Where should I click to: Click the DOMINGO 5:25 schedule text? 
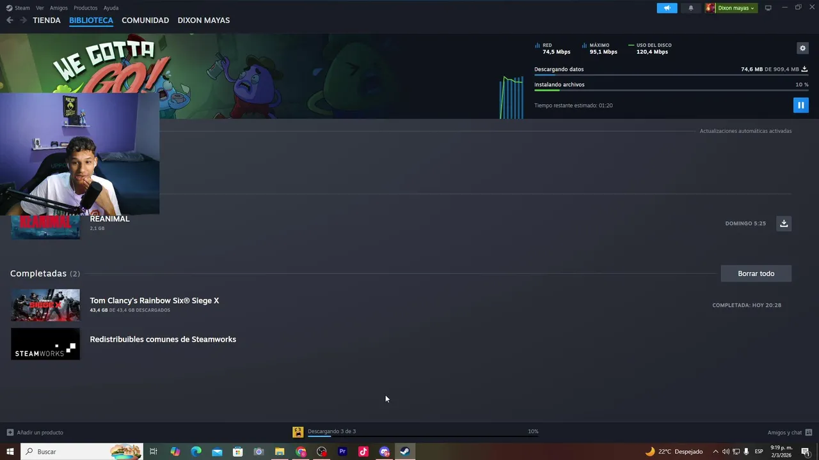[x=745, y=224]
